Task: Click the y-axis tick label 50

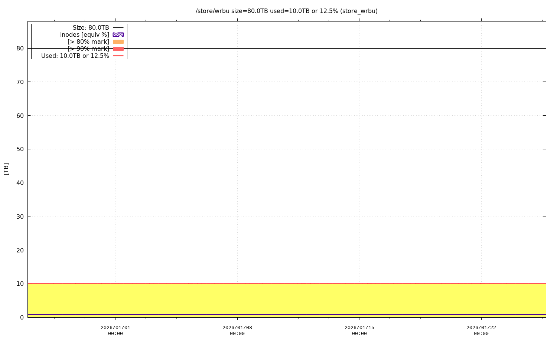Action: [x=20, y=149]
